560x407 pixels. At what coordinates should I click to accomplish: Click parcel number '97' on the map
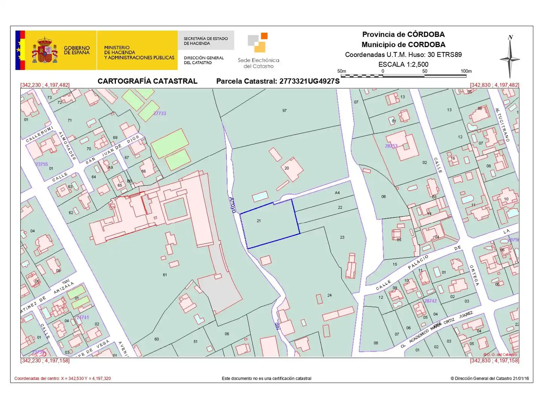coord(285,111)
